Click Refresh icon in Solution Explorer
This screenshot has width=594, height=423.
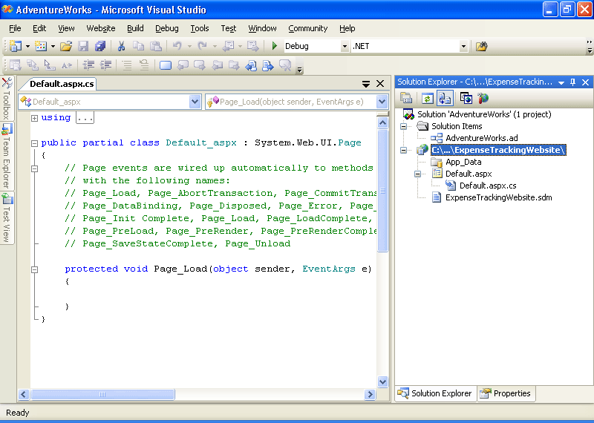click(x=427, y=98)
